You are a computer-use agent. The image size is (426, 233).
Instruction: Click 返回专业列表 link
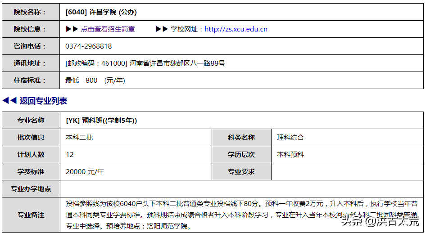click(x=43, y=101)
